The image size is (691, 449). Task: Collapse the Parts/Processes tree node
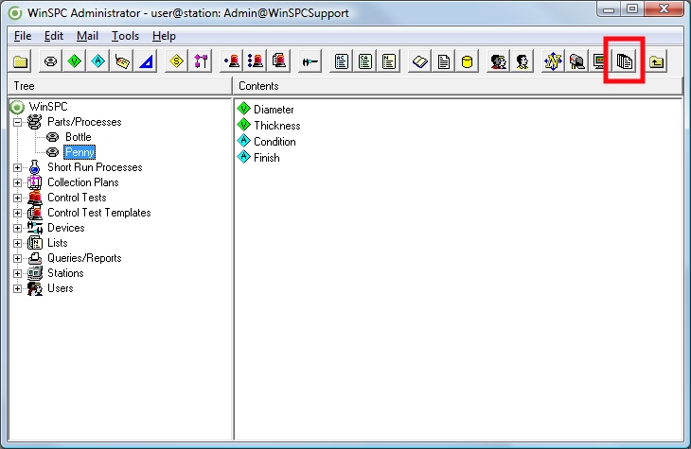coord(17,122)
